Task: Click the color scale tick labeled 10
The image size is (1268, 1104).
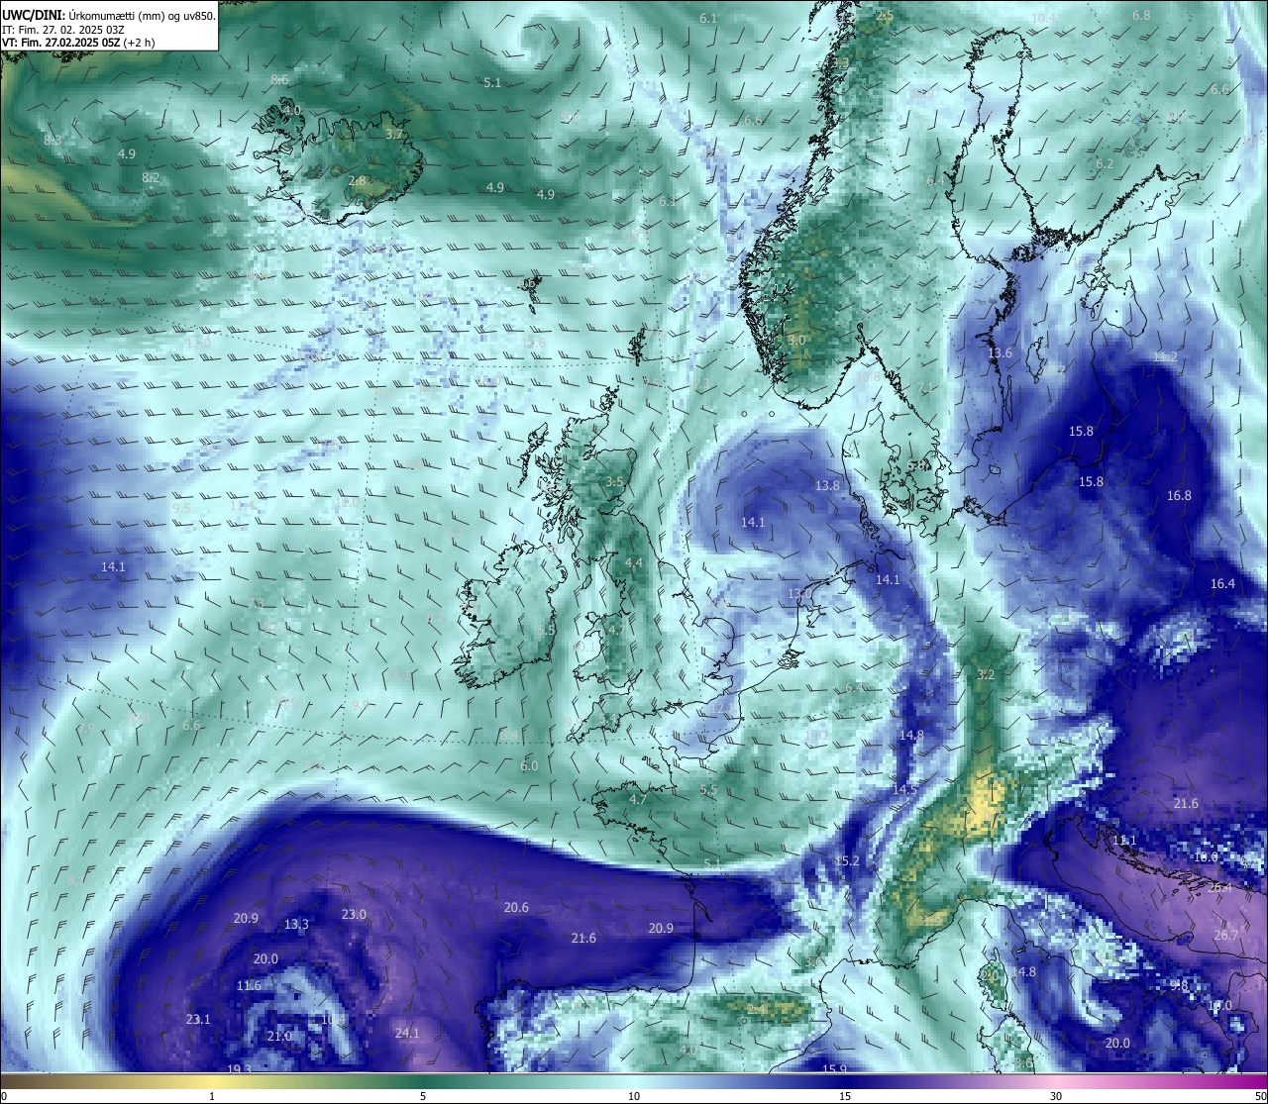Action: [x=634, y=1096]
